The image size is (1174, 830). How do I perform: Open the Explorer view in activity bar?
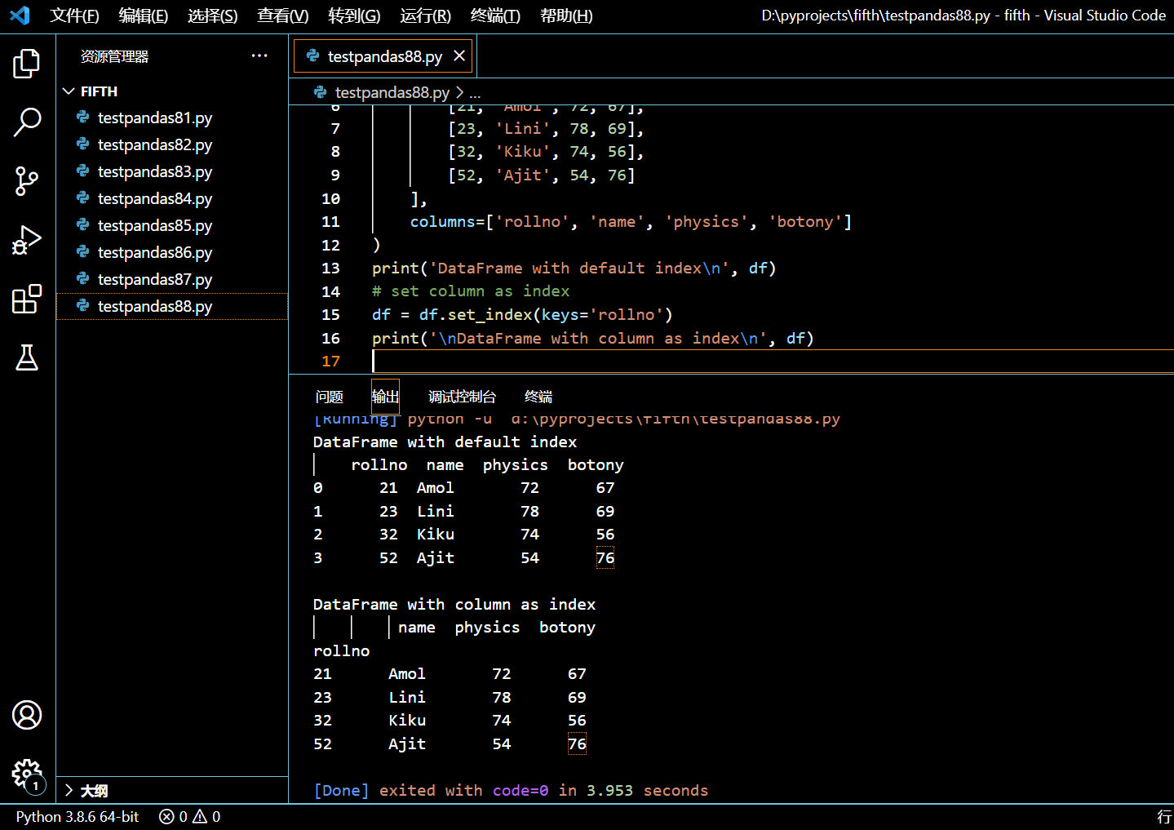pyautogui.click(x=27, y=64)
